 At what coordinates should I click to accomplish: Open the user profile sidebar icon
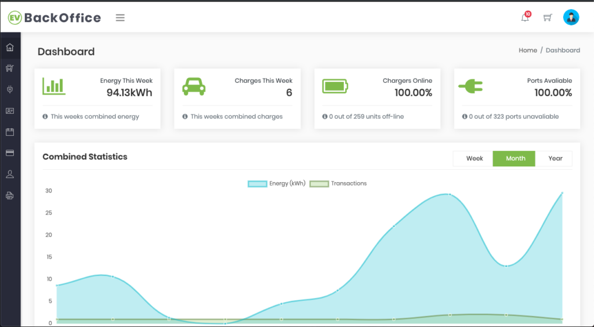click(x=10, y=174)
